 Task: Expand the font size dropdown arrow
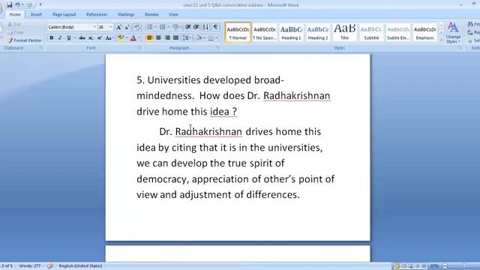(x=111, y=27)
